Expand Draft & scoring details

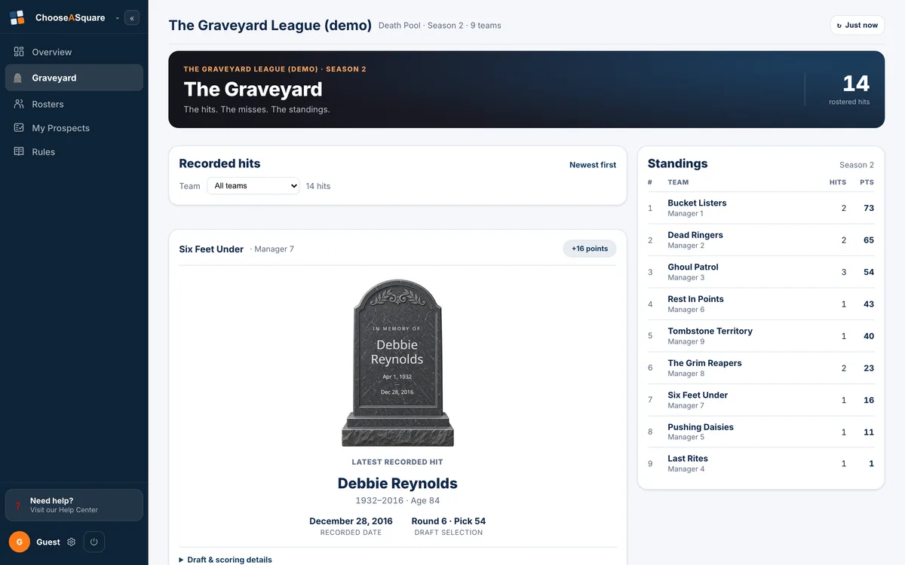tap(225, 560)
